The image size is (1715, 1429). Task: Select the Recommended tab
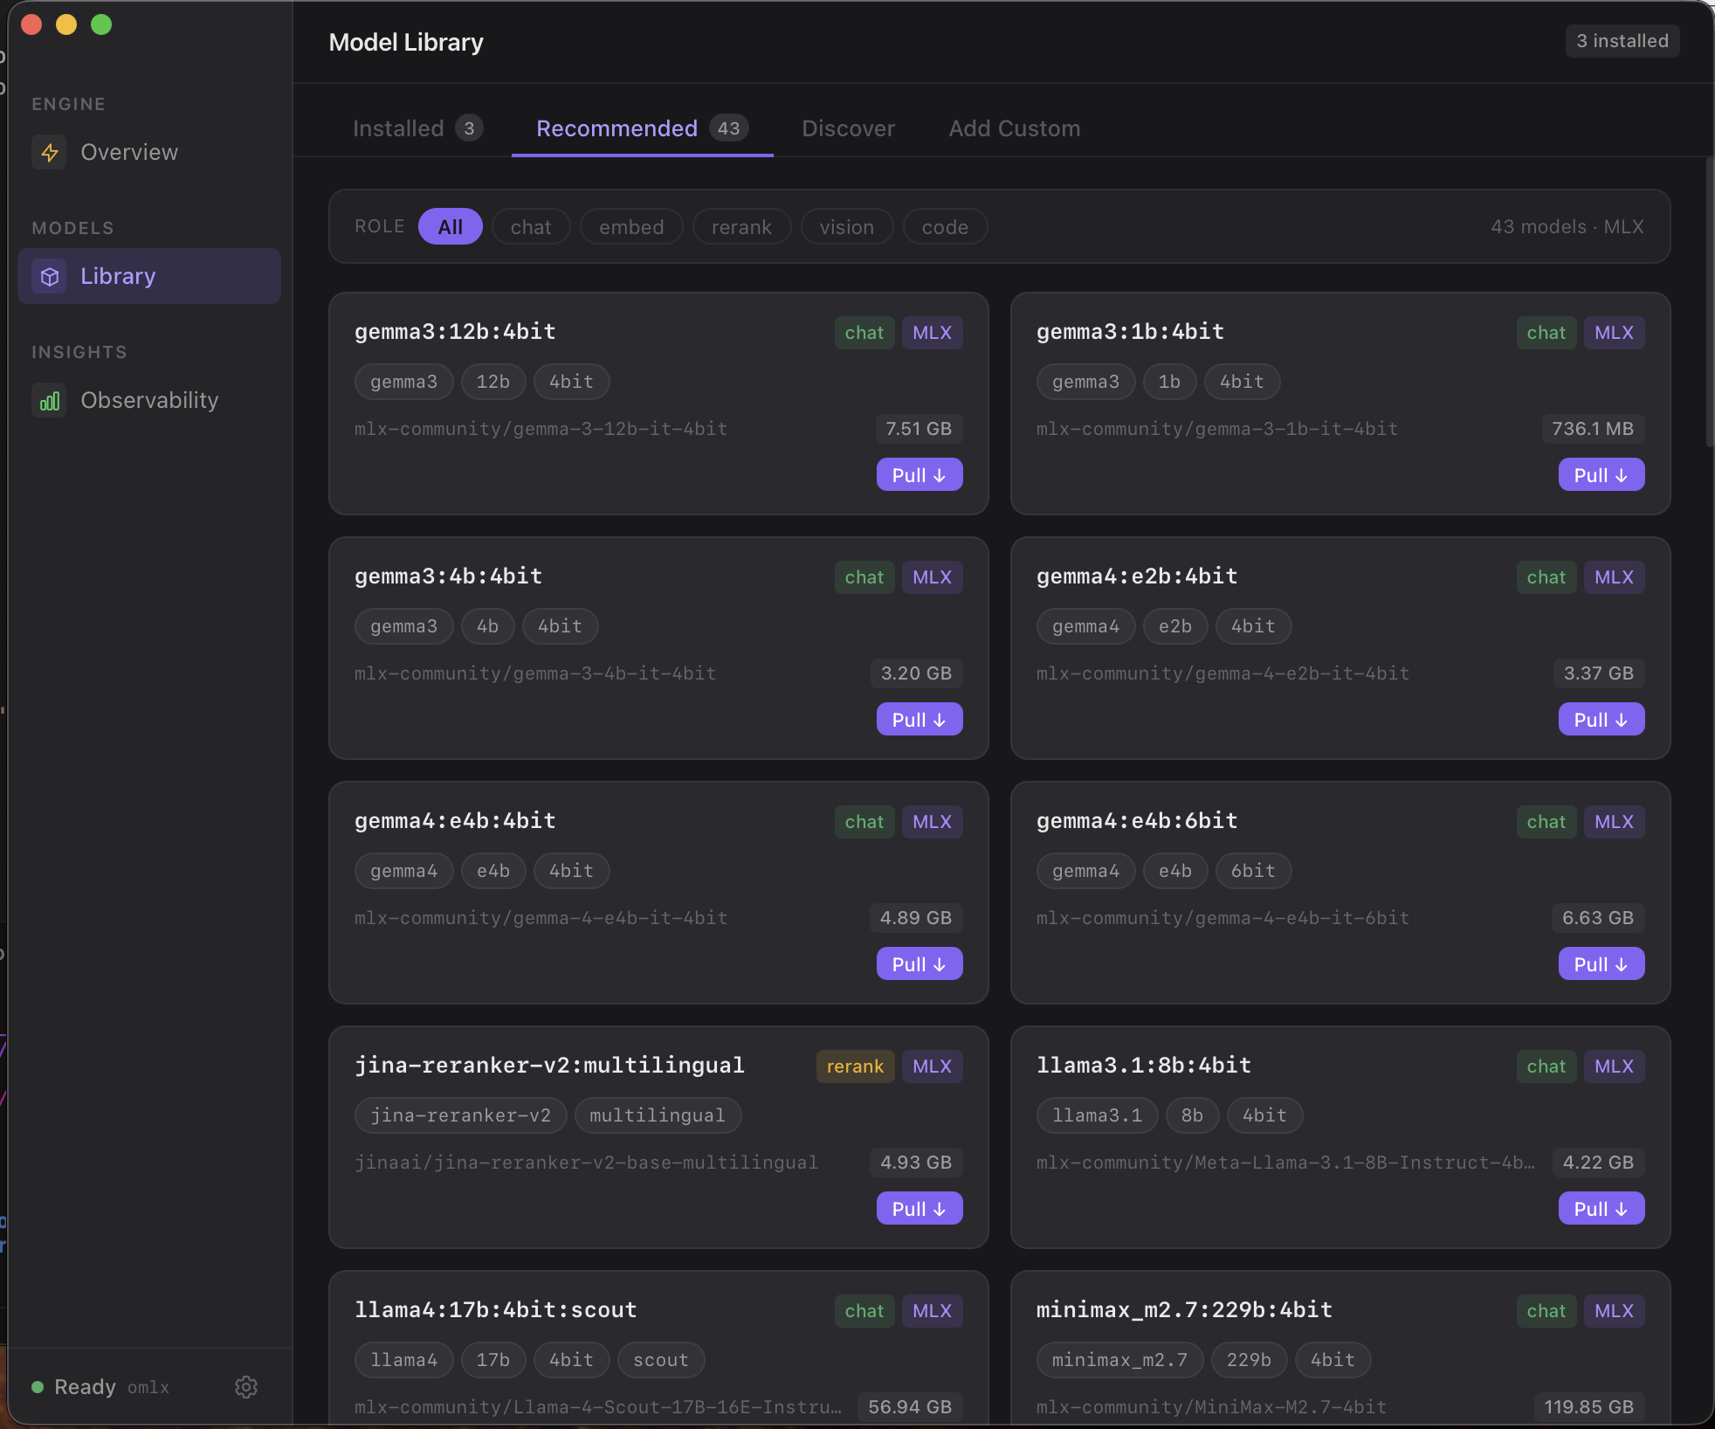tap(642, 128)
